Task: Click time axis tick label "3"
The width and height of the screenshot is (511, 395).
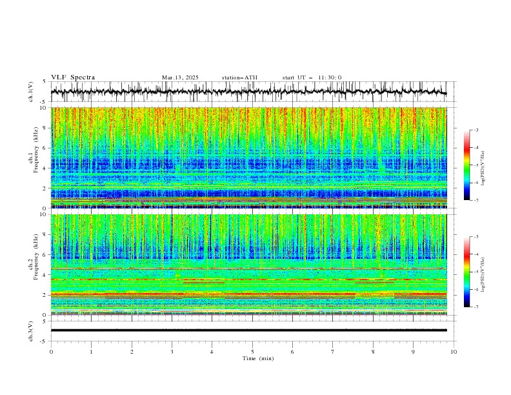Action: (172, 352)
